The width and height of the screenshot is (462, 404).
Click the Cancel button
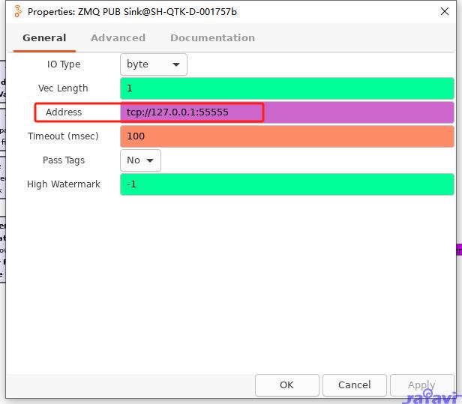tap(354, 385)
